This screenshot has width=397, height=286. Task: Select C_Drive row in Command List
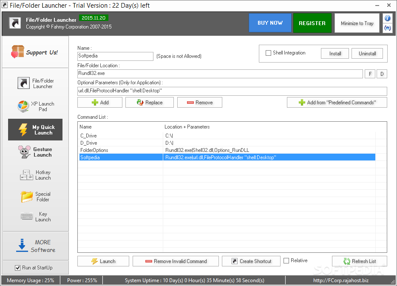pyautogui.click(x=227, y=136)
